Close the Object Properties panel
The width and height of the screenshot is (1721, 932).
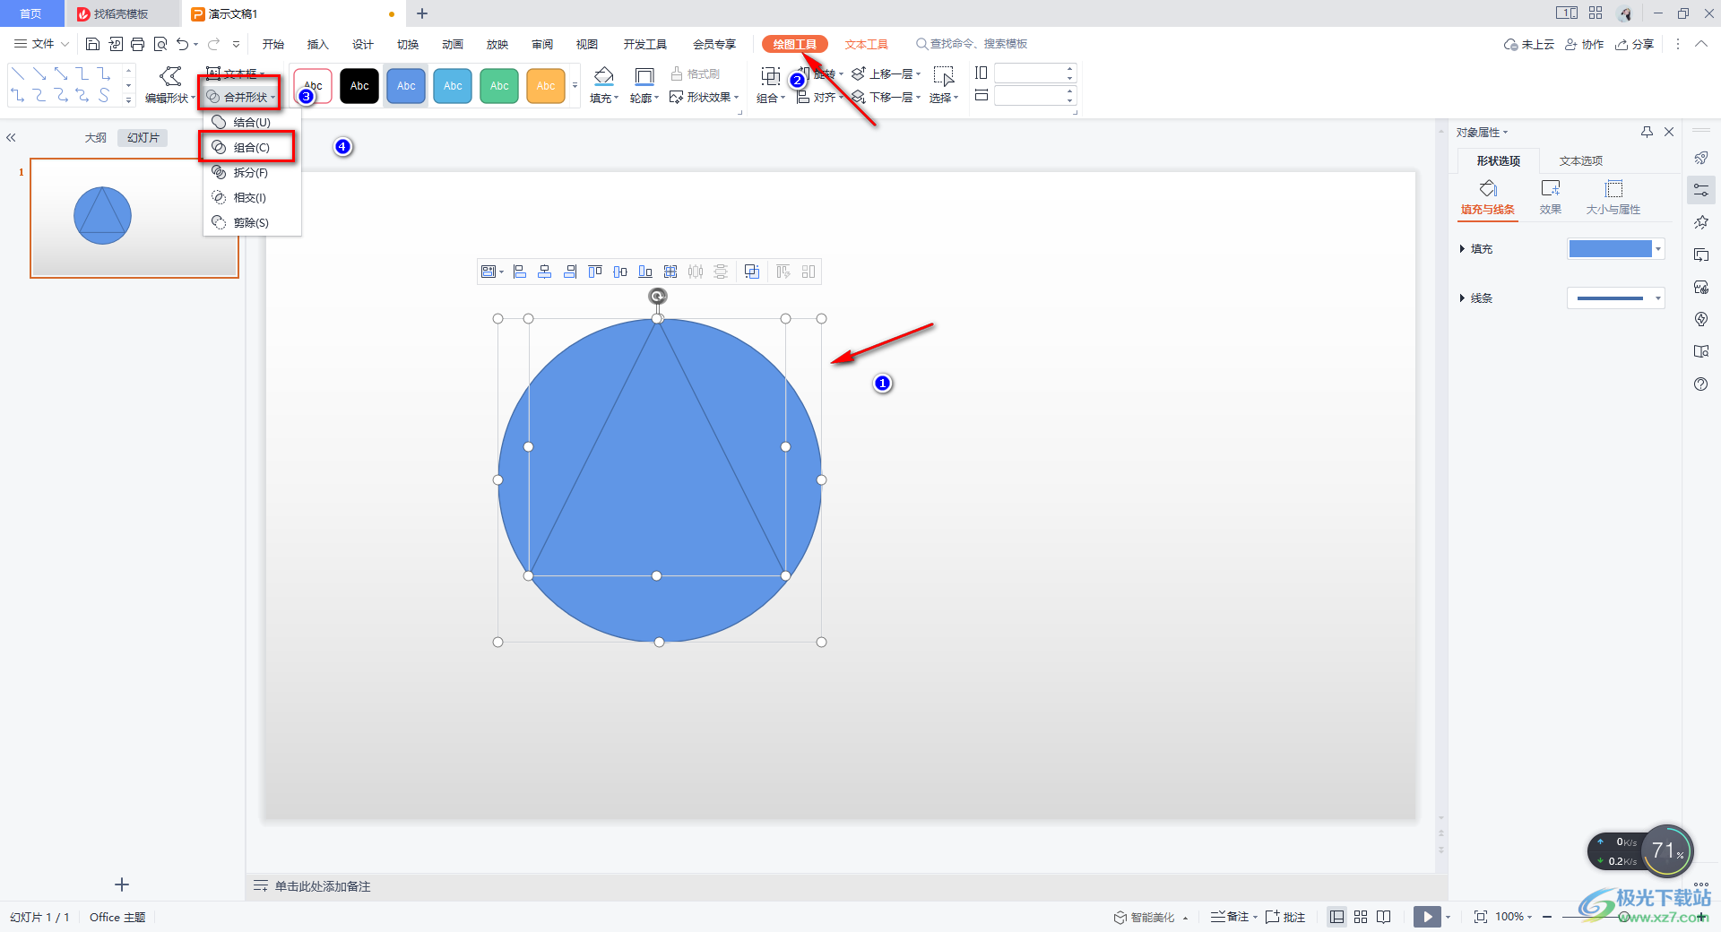1669,132
